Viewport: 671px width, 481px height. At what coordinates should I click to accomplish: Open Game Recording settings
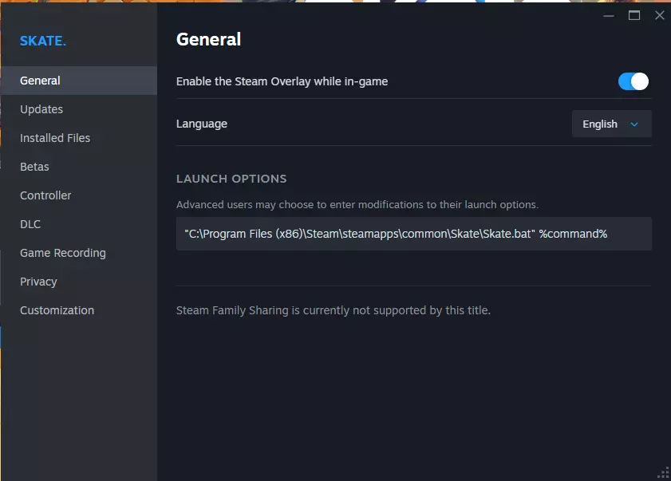pos(63,253)
